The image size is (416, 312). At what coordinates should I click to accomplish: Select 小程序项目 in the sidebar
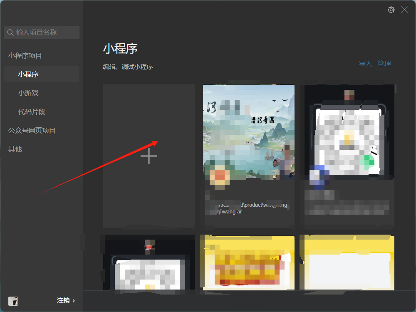25,56
